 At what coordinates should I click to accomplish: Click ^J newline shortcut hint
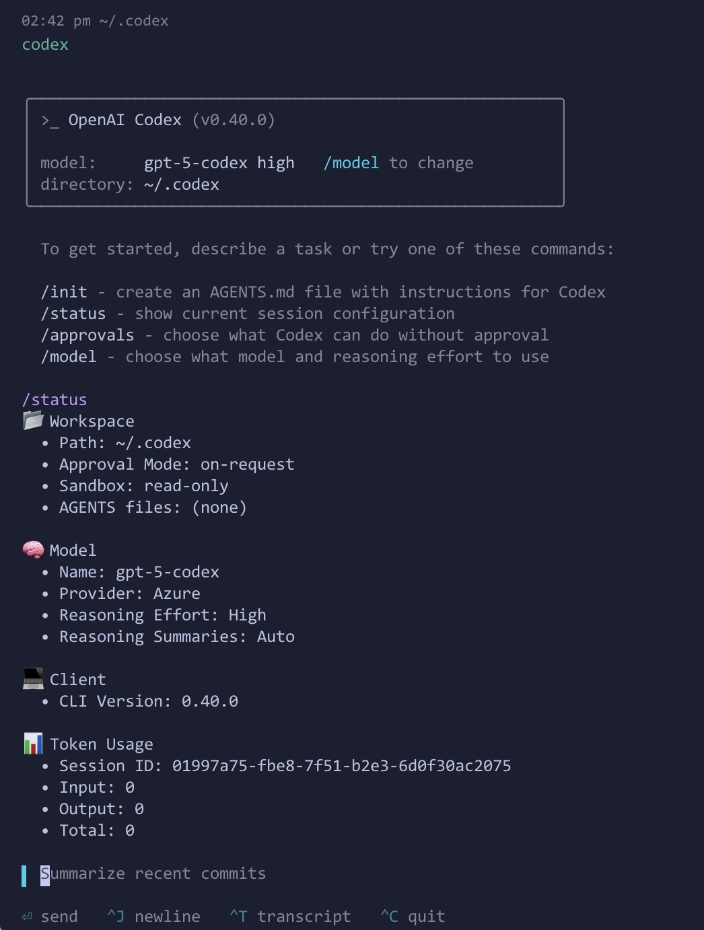pos(153,917)
